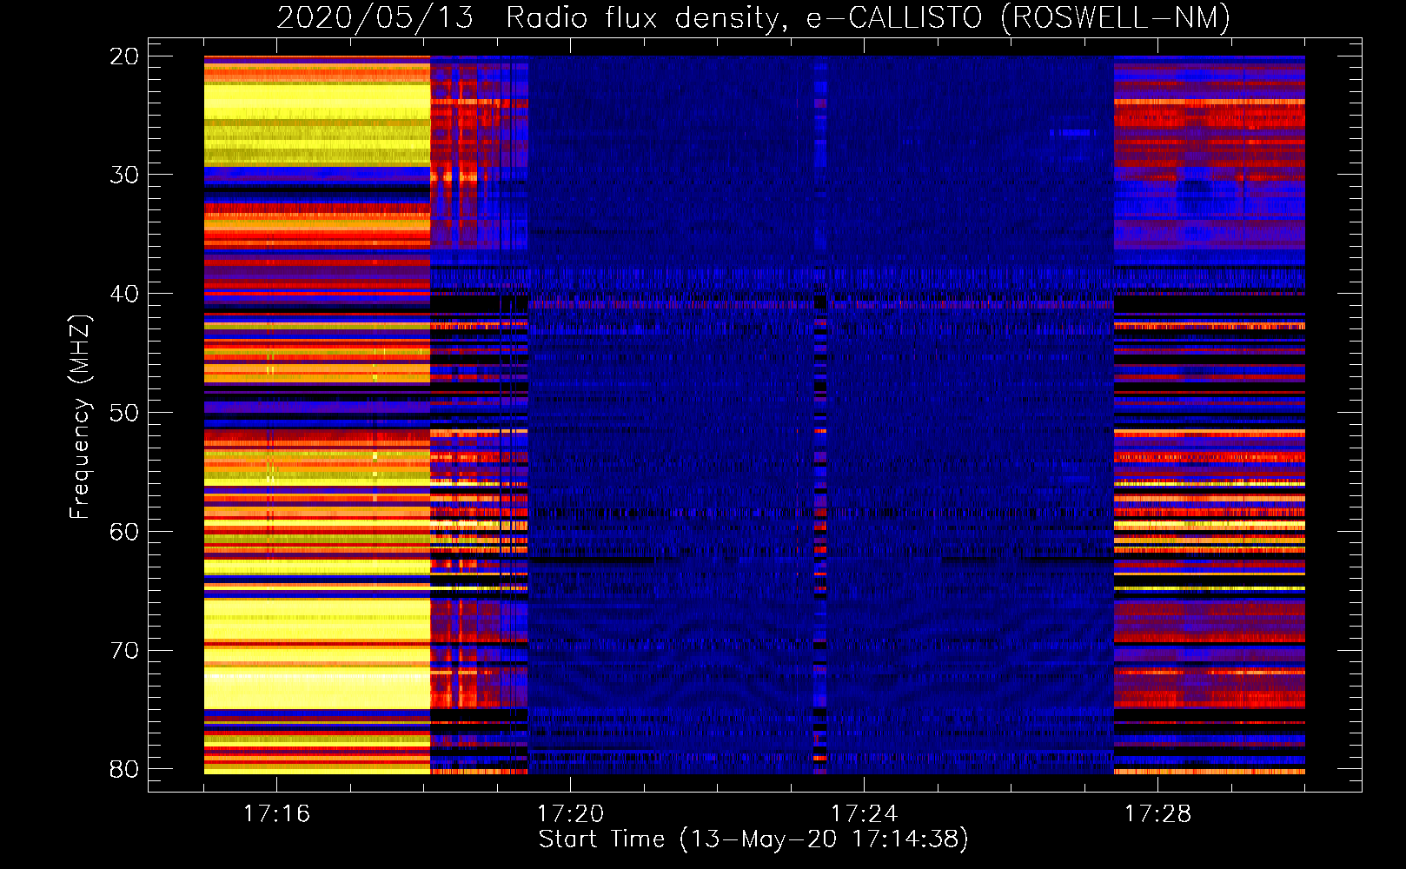Click the 17:20 time tick label
This screenshot has width=1406, height=869.
tap(570, 814)
